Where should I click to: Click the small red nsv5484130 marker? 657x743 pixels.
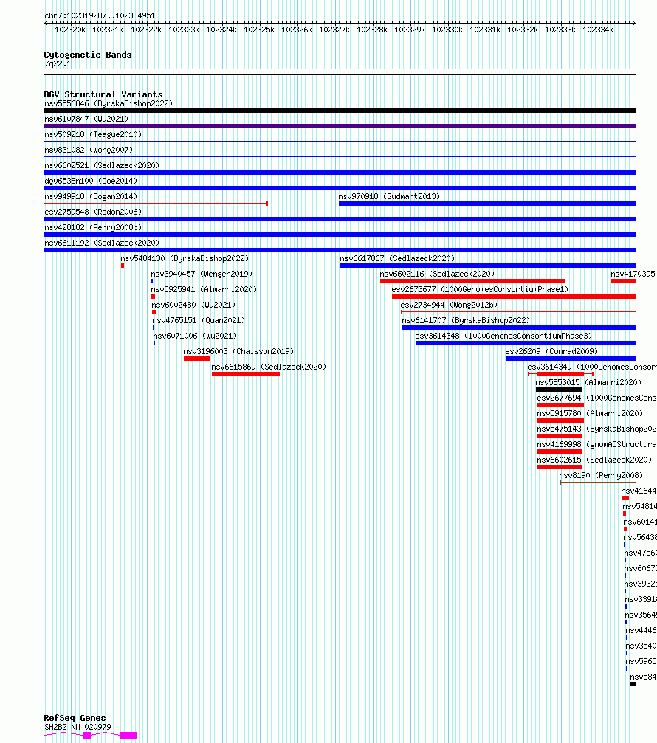123,266
